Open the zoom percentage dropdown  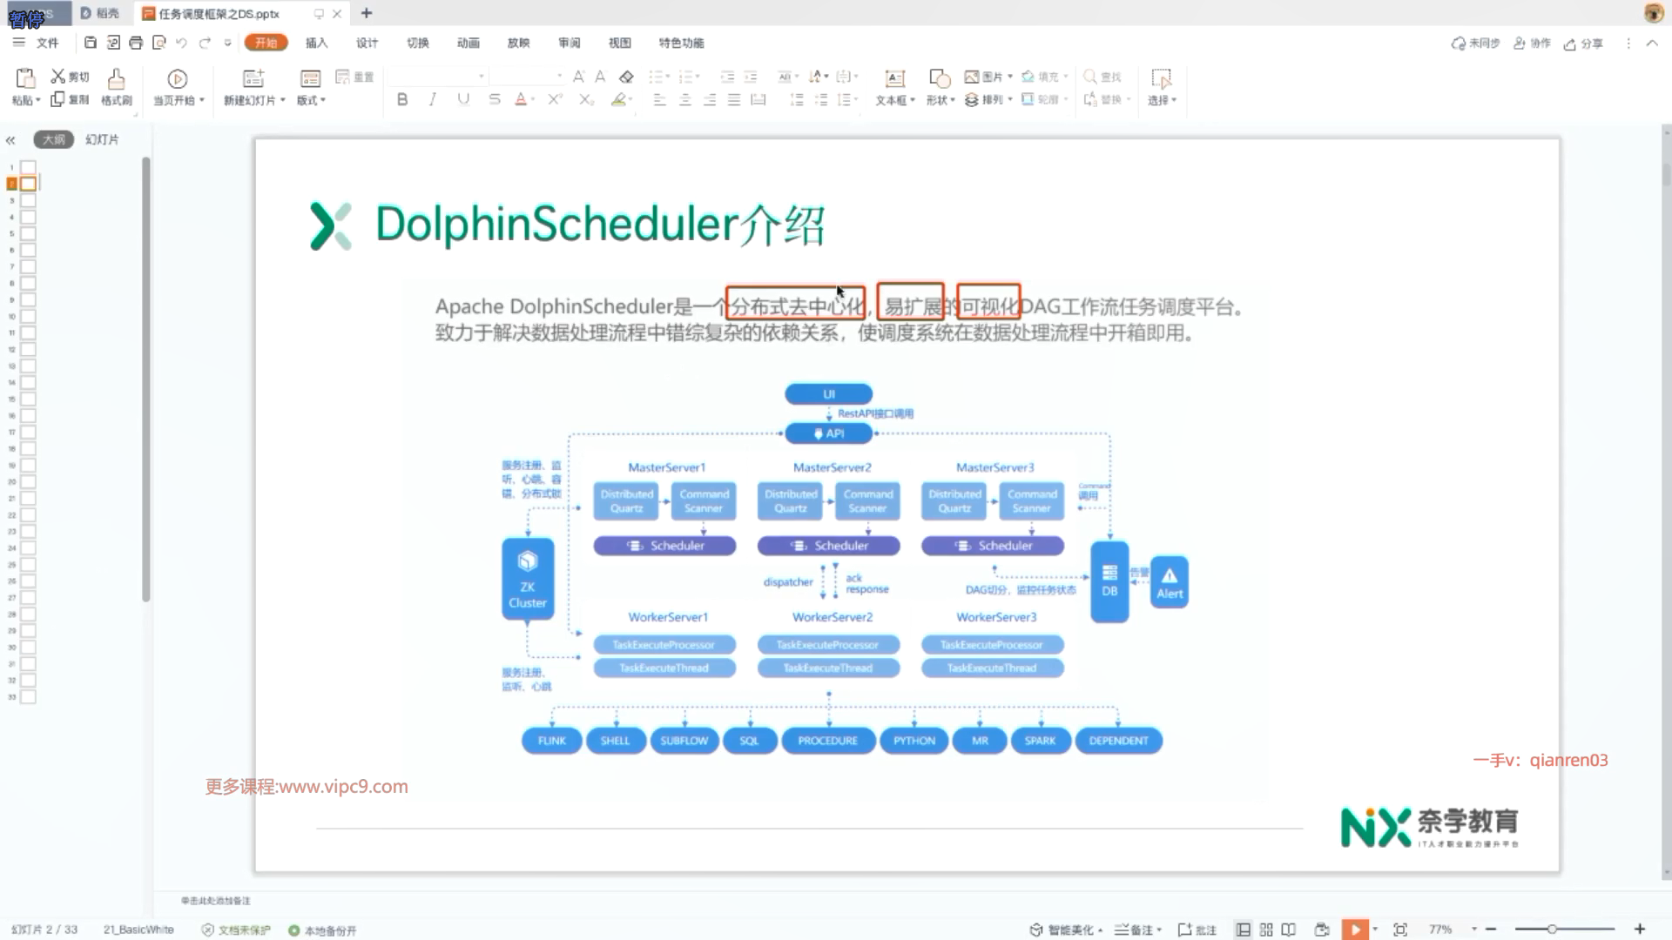(x=1473, y=930)
